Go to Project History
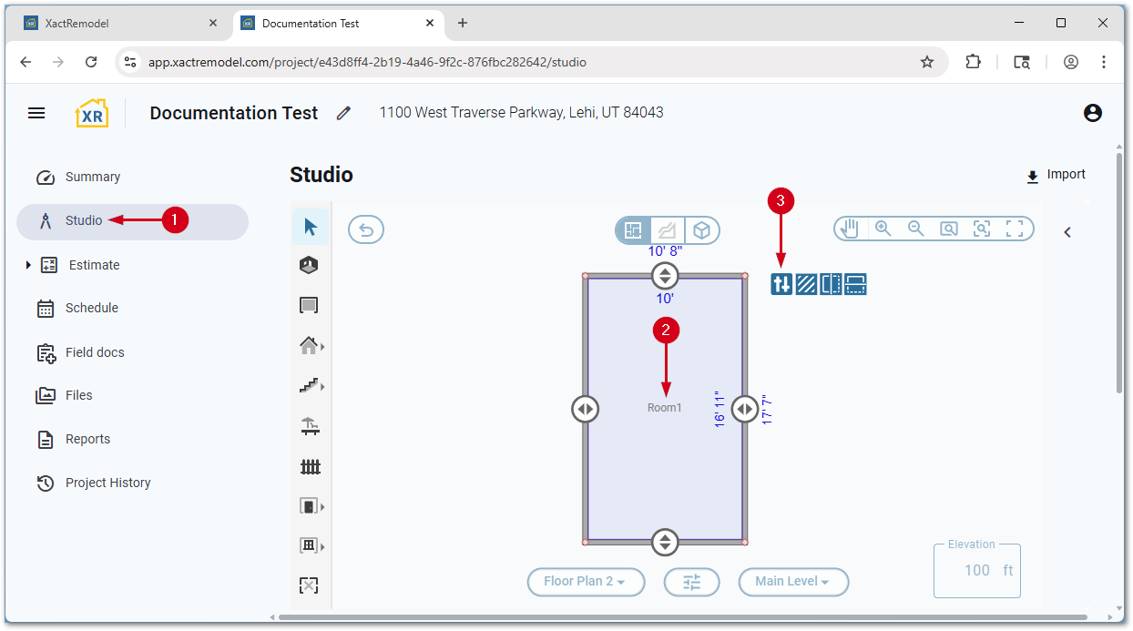The height and width of the screenshot is (631, 1133). pyautogui.click(x=107, y=483)
